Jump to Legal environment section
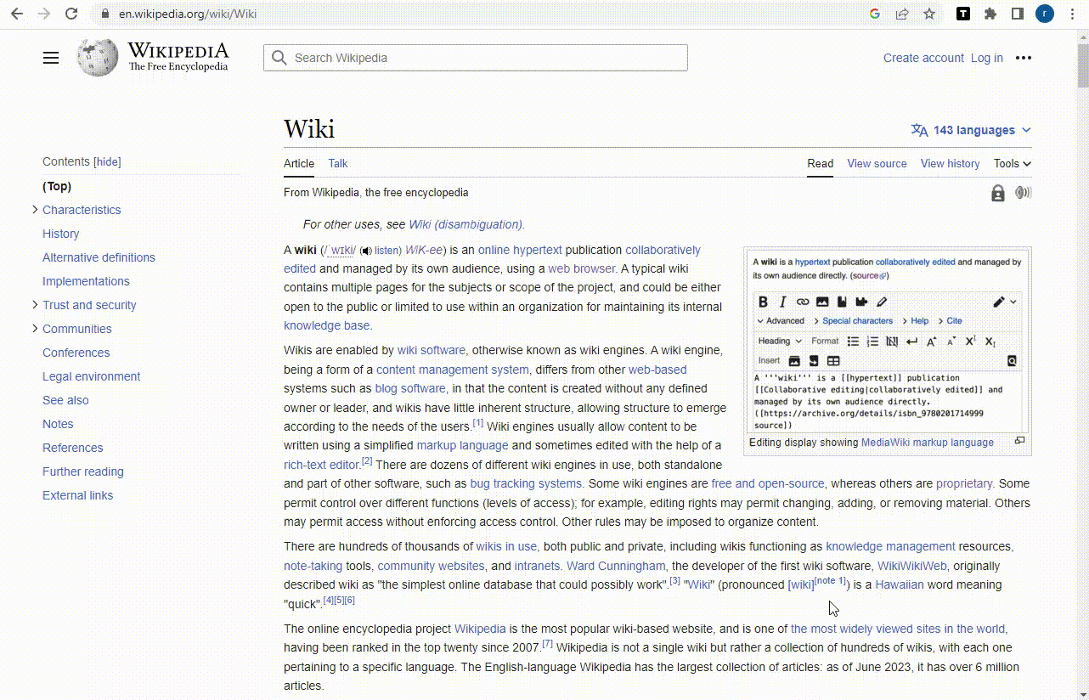This screenshot has height=700, width=1089. pos(92,376)
